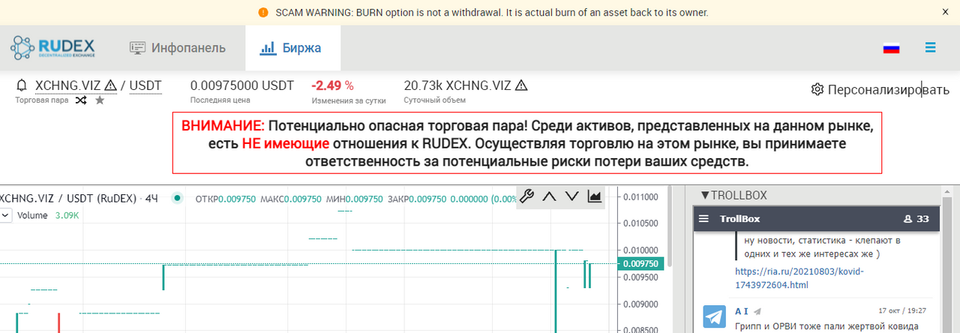Switch to the Биржа tab

pyautogui.click(x=292, y=48)
